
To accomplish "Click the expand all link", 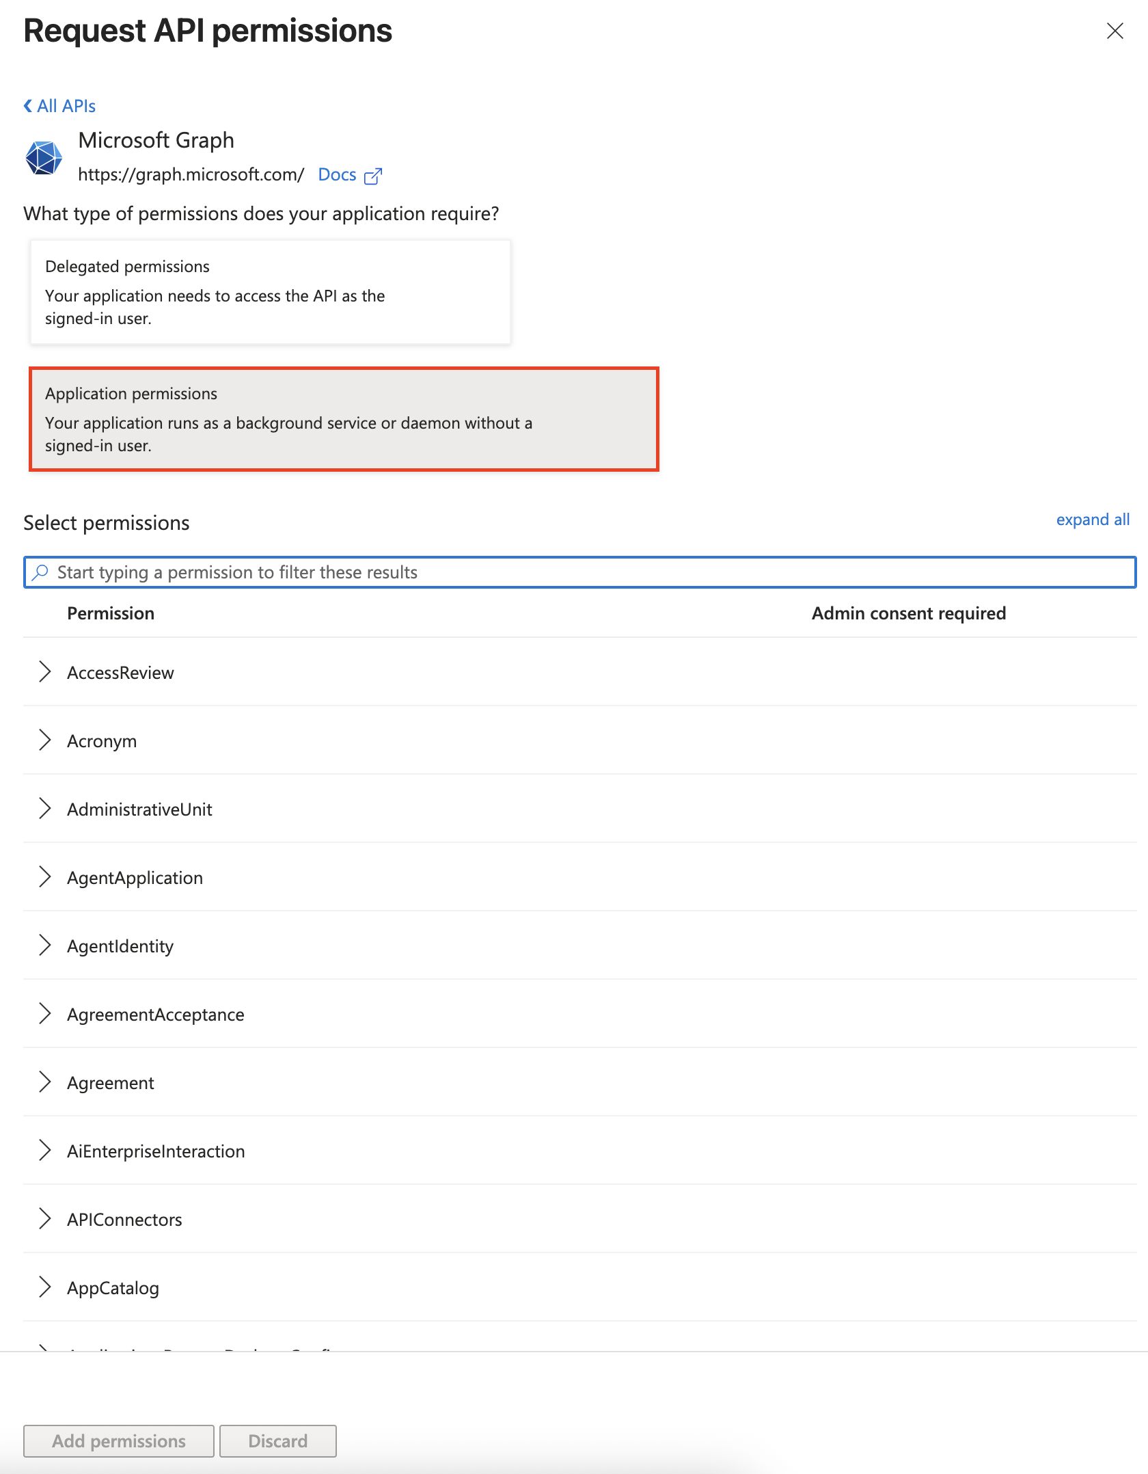I will pos(1093,520).
